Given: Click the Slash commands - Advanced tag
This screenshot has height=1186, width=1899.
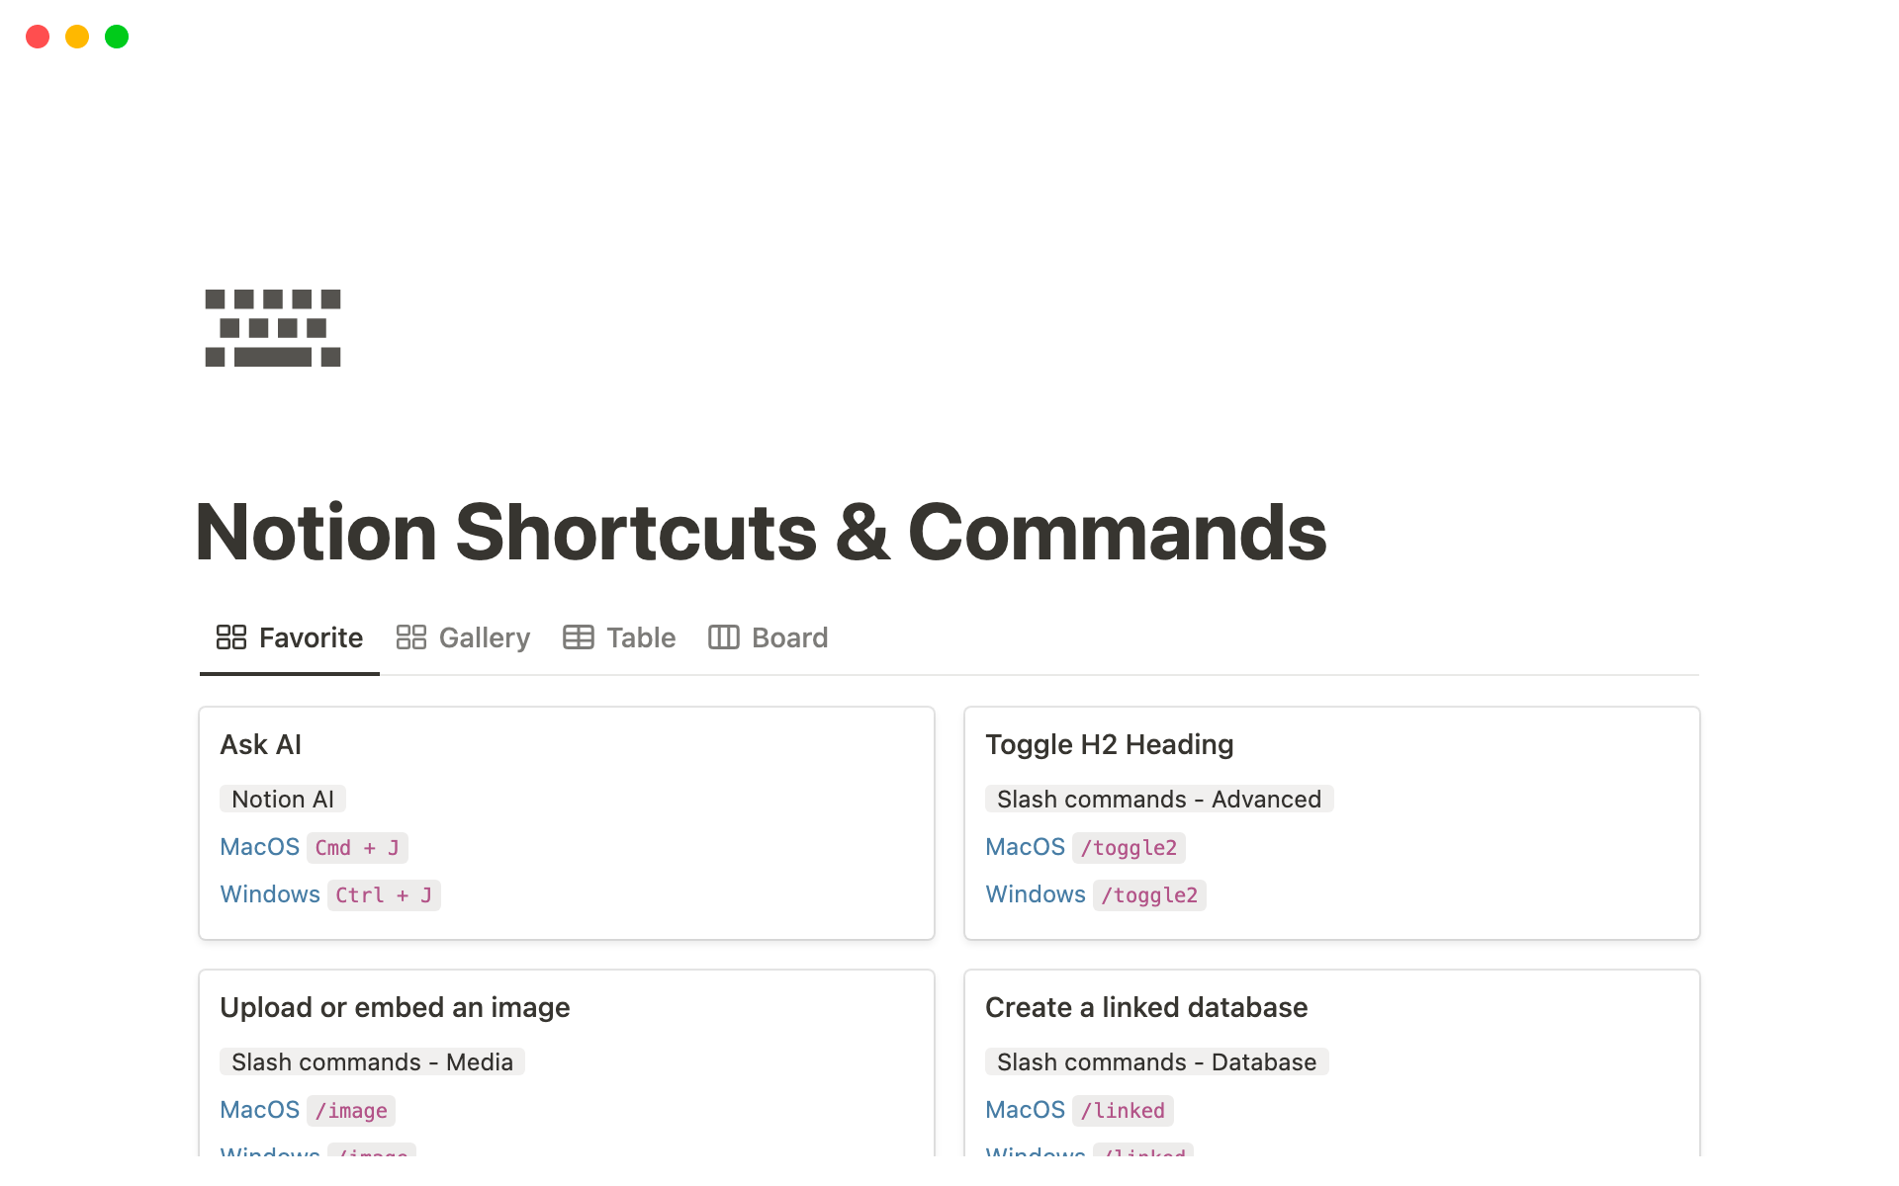Looking at the screenshot, I should tap(1158, 799).
